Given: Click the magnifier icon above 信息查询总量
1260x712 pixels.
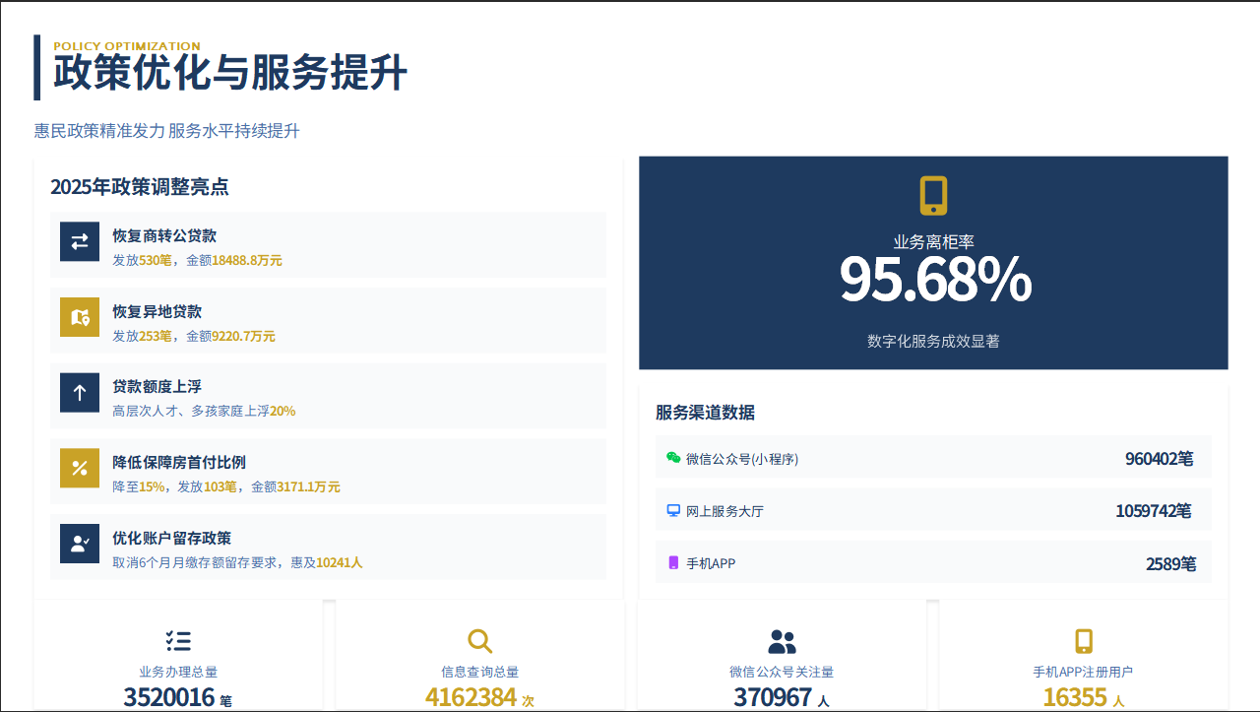Looking at the screenshot, I should (x=479, y=641).
